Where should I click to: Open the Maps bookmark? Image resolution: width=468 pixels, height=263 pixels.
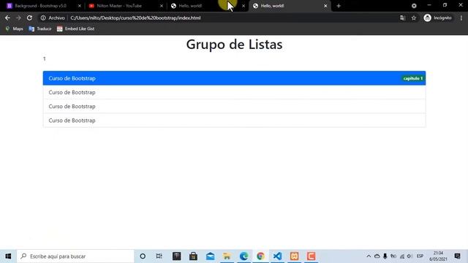14,28
